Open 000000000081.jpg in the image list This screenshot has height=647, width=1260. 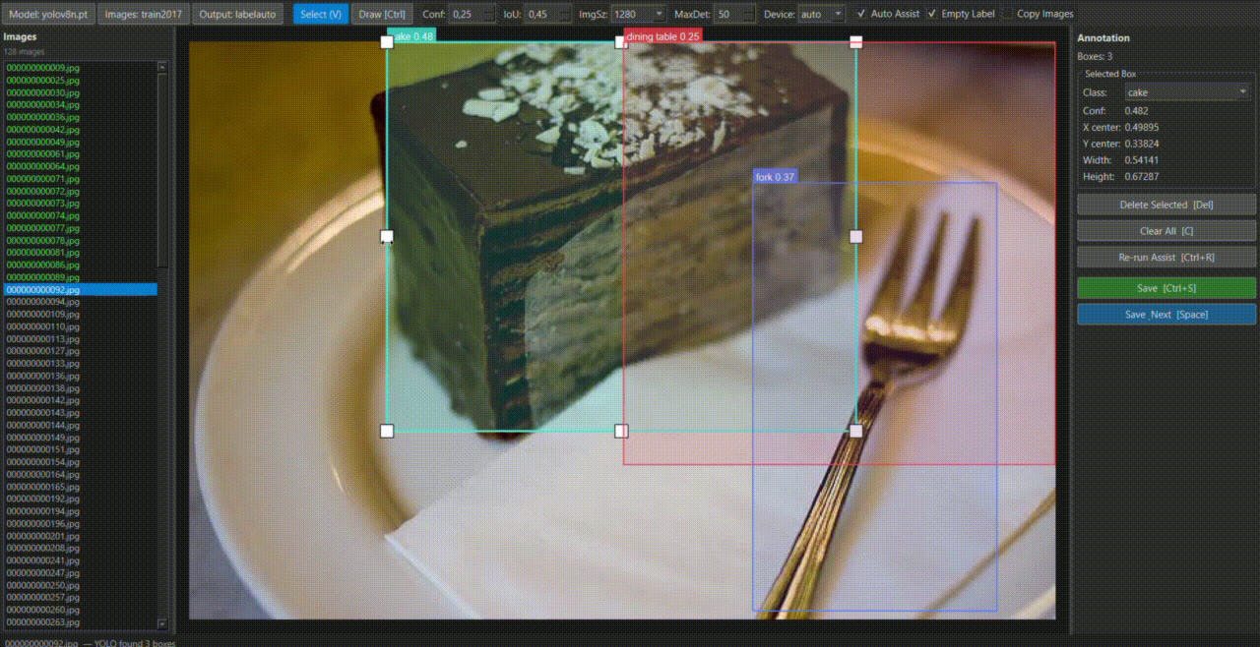click(81, 253)
